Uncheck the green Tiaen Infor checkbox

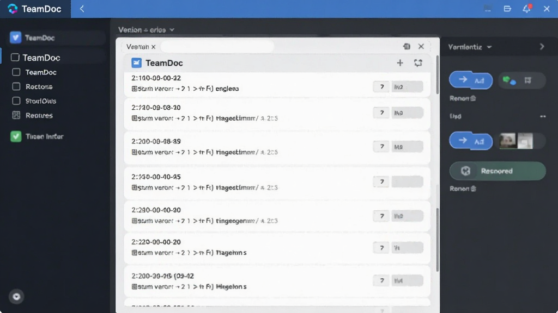pos(16,136)
